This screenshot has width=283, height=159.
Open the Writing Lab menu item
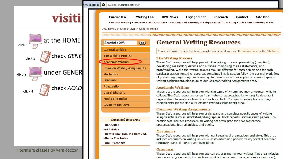[145, 17]
